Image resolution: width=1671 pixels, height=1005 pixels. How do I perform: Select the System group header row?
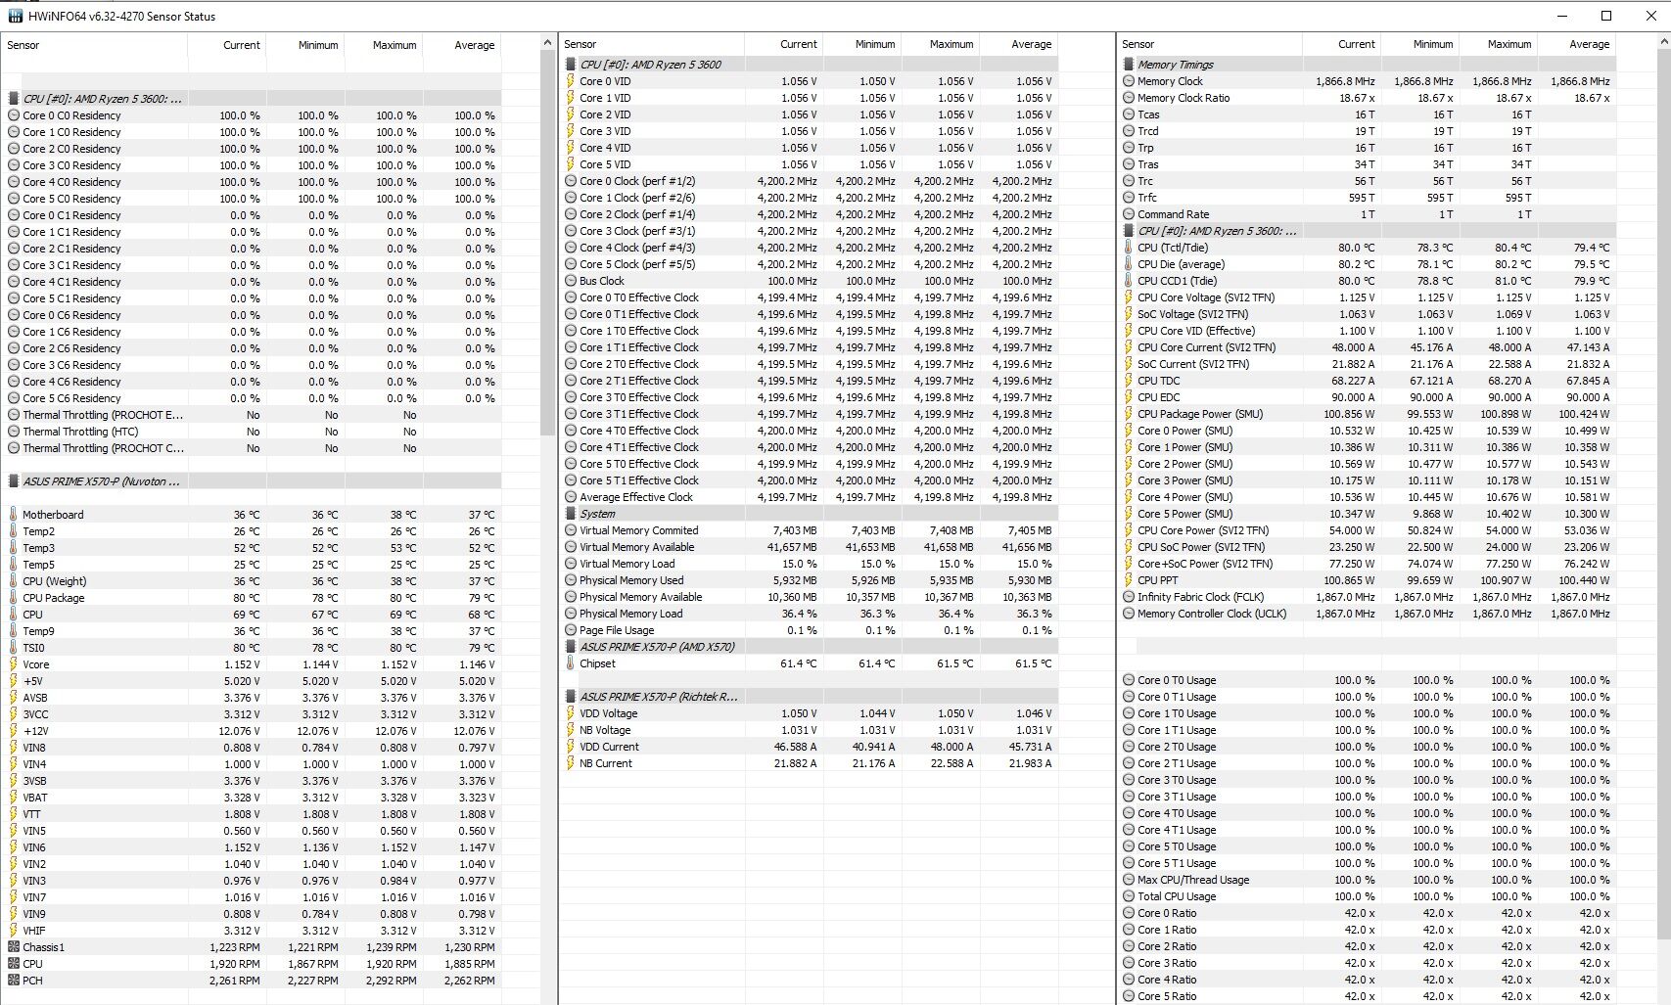(809, 514)
